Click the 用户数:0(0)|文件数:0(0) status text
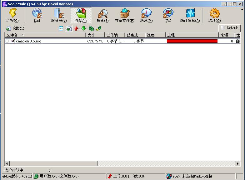 tap(59, 176)
